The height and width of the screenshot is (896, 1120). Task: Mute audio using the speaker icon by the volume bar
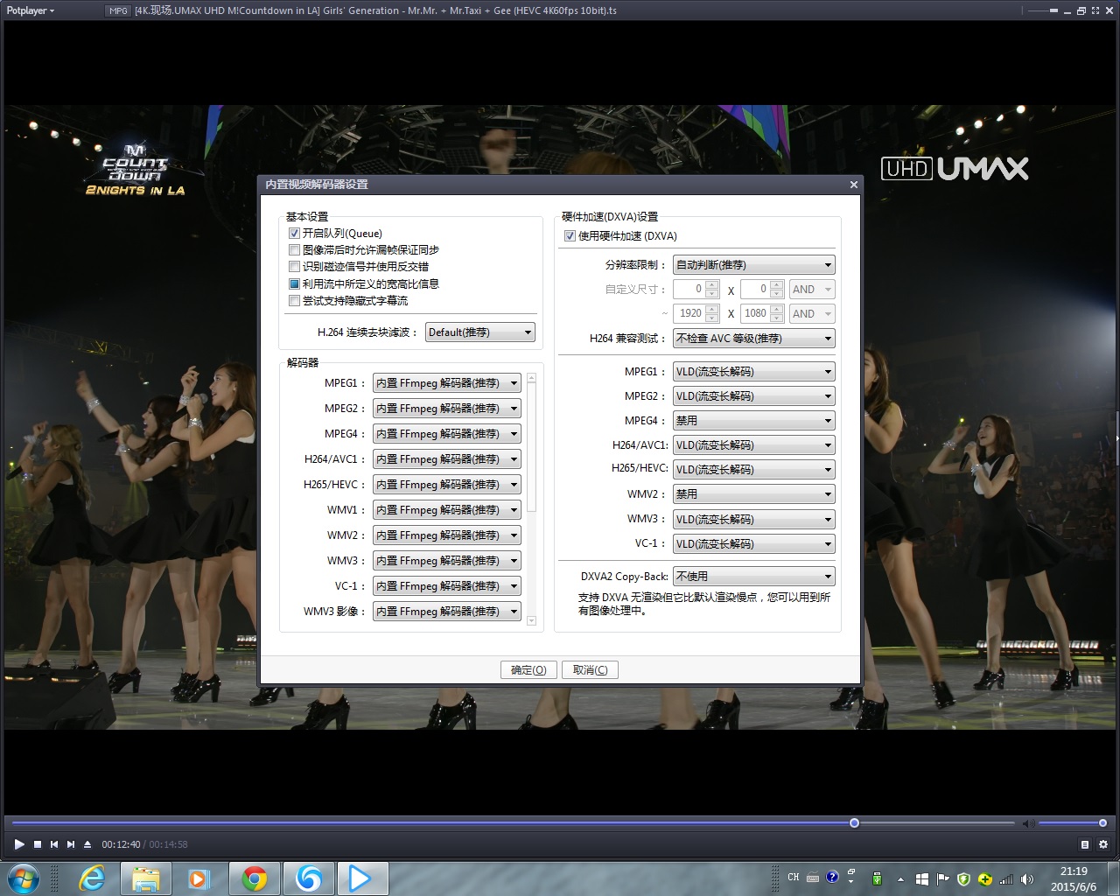pyautogui.click(x=1028, y=823)
